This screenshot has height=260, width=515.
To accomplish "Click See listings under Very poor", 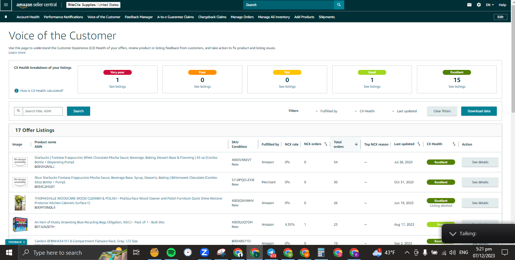I will (x=117, y=87).
